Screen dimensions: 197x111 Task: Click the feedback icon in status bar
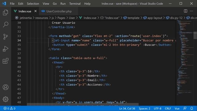click(x=185, y=108)
